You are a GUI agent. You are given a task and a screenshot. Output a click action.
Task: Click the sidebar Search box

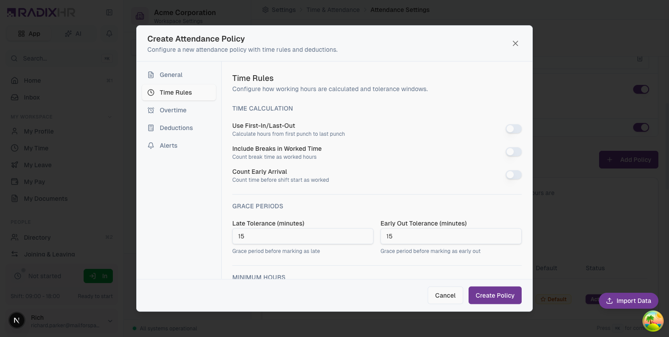(x=62, y=58)
